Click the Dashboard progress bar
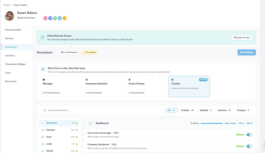 point(212,123)
